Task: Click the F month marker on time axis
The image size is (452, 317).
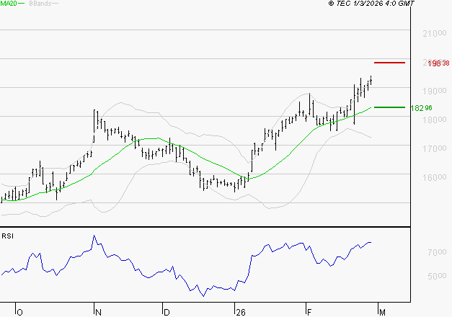Action: (310, 312)
